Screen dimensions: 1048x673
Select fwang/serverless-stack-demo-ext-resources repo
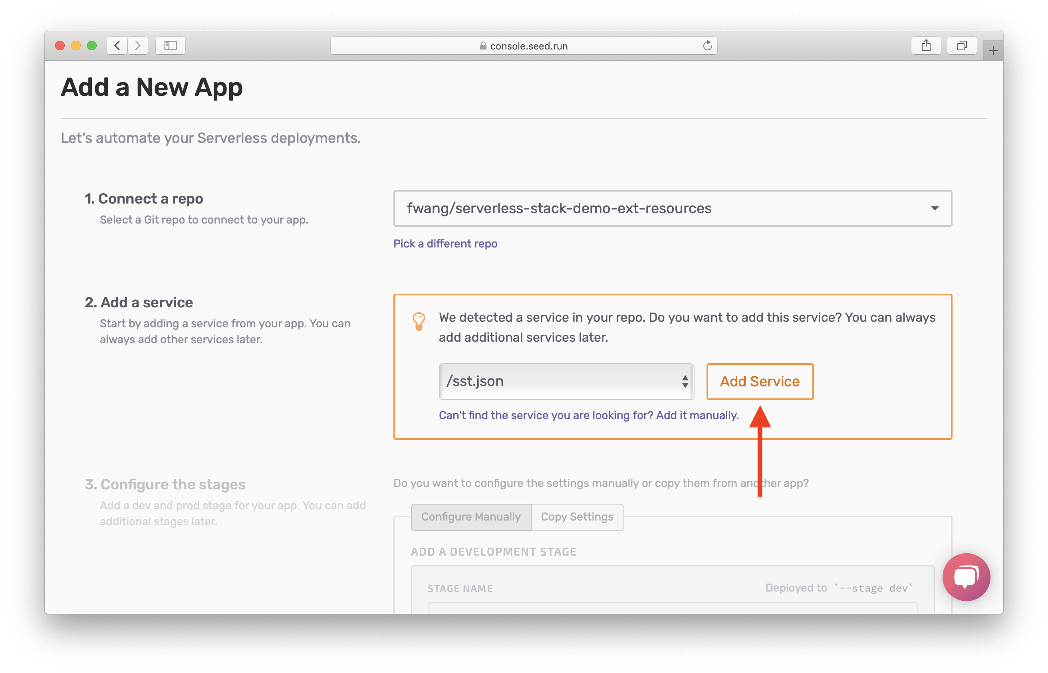click(674, 208)
